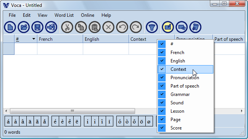248x139 pixels.
Task: Uncheck the # column in menu
Action: [185, 44]
